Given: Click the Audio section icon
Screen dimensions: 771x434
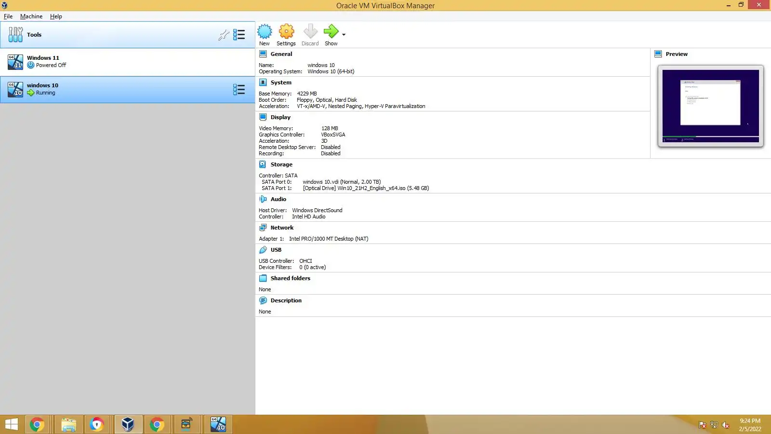Looking at the screenshot, I should pos(263,199).
